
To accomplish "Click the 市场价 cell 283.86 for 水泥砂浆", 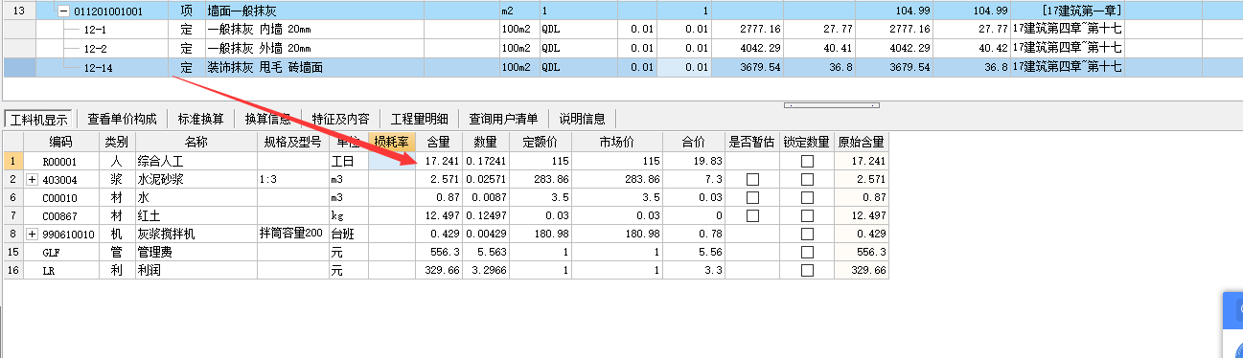I will [x=618, y=180].
